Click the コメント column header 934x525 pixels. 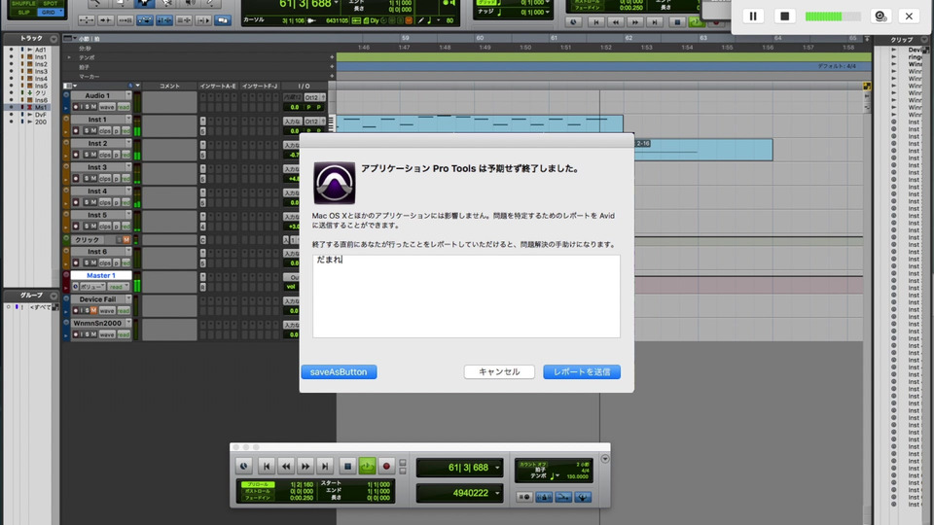pos(169,87)
